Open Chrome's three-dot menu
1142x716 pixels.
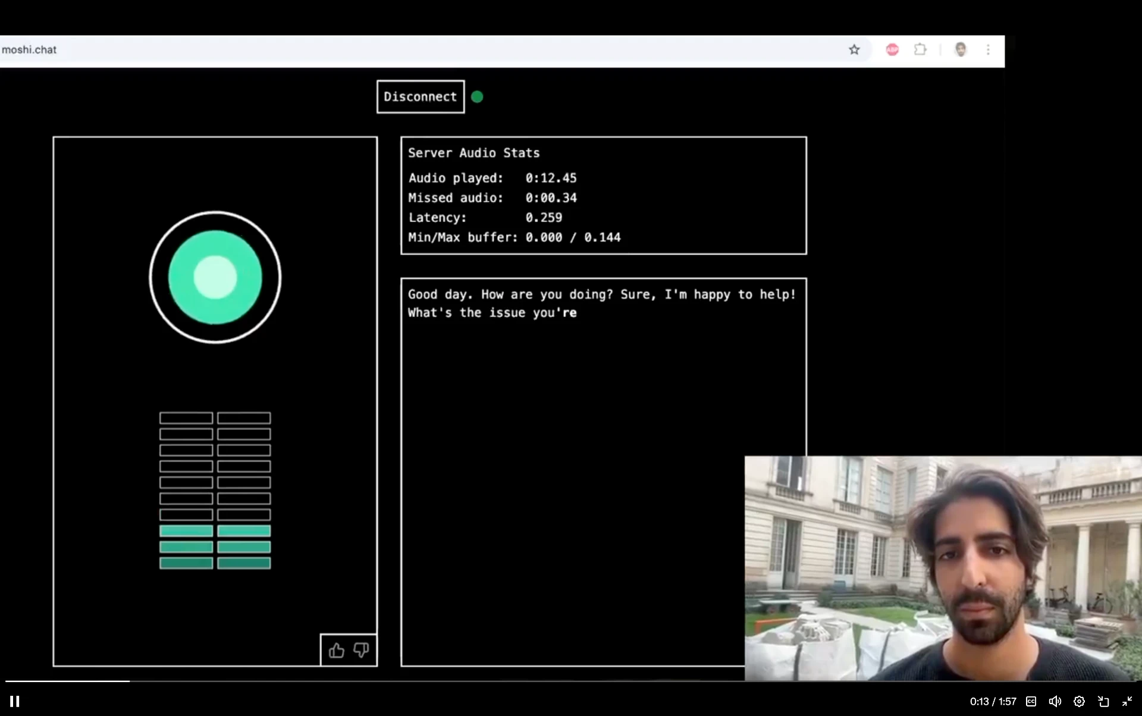[x=988, y=50]
